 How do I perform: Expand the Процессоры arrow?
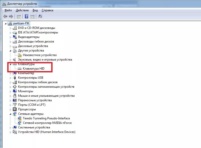point(10,110)
